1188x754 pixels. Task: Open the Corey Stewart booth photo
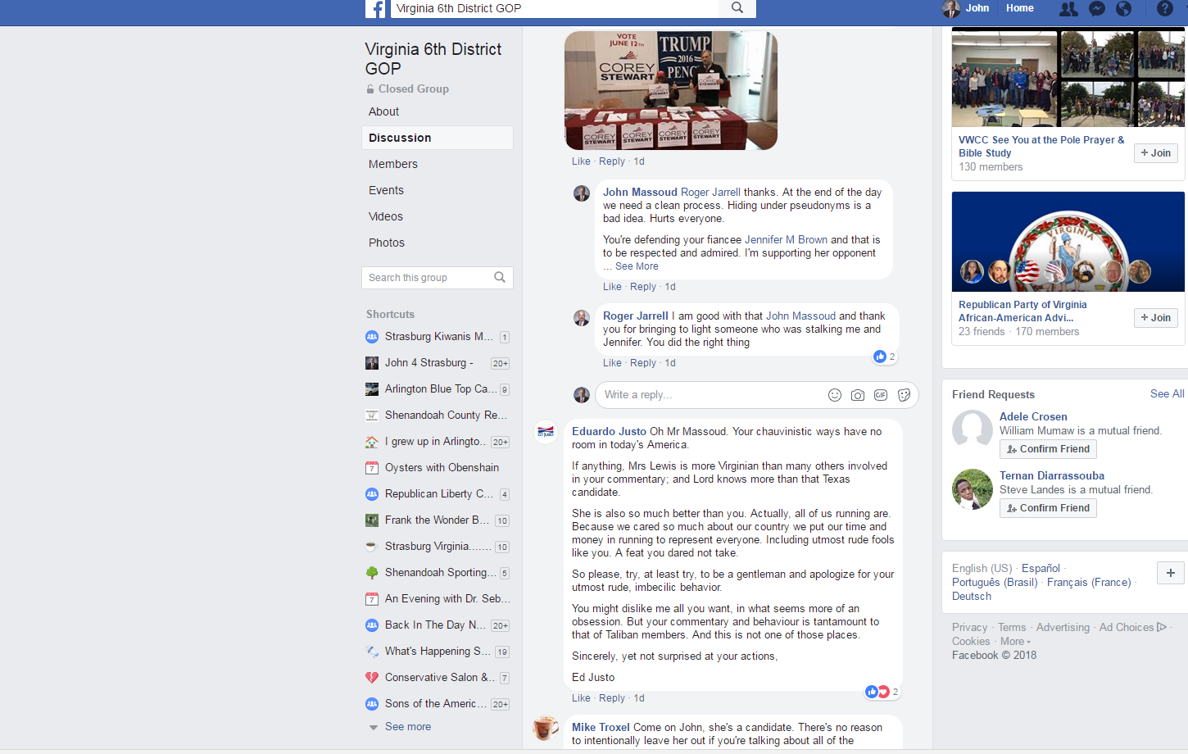(670, 90)
